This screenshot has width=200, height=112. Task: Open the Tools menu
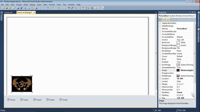pyautogui.click(x=59, y=5)
